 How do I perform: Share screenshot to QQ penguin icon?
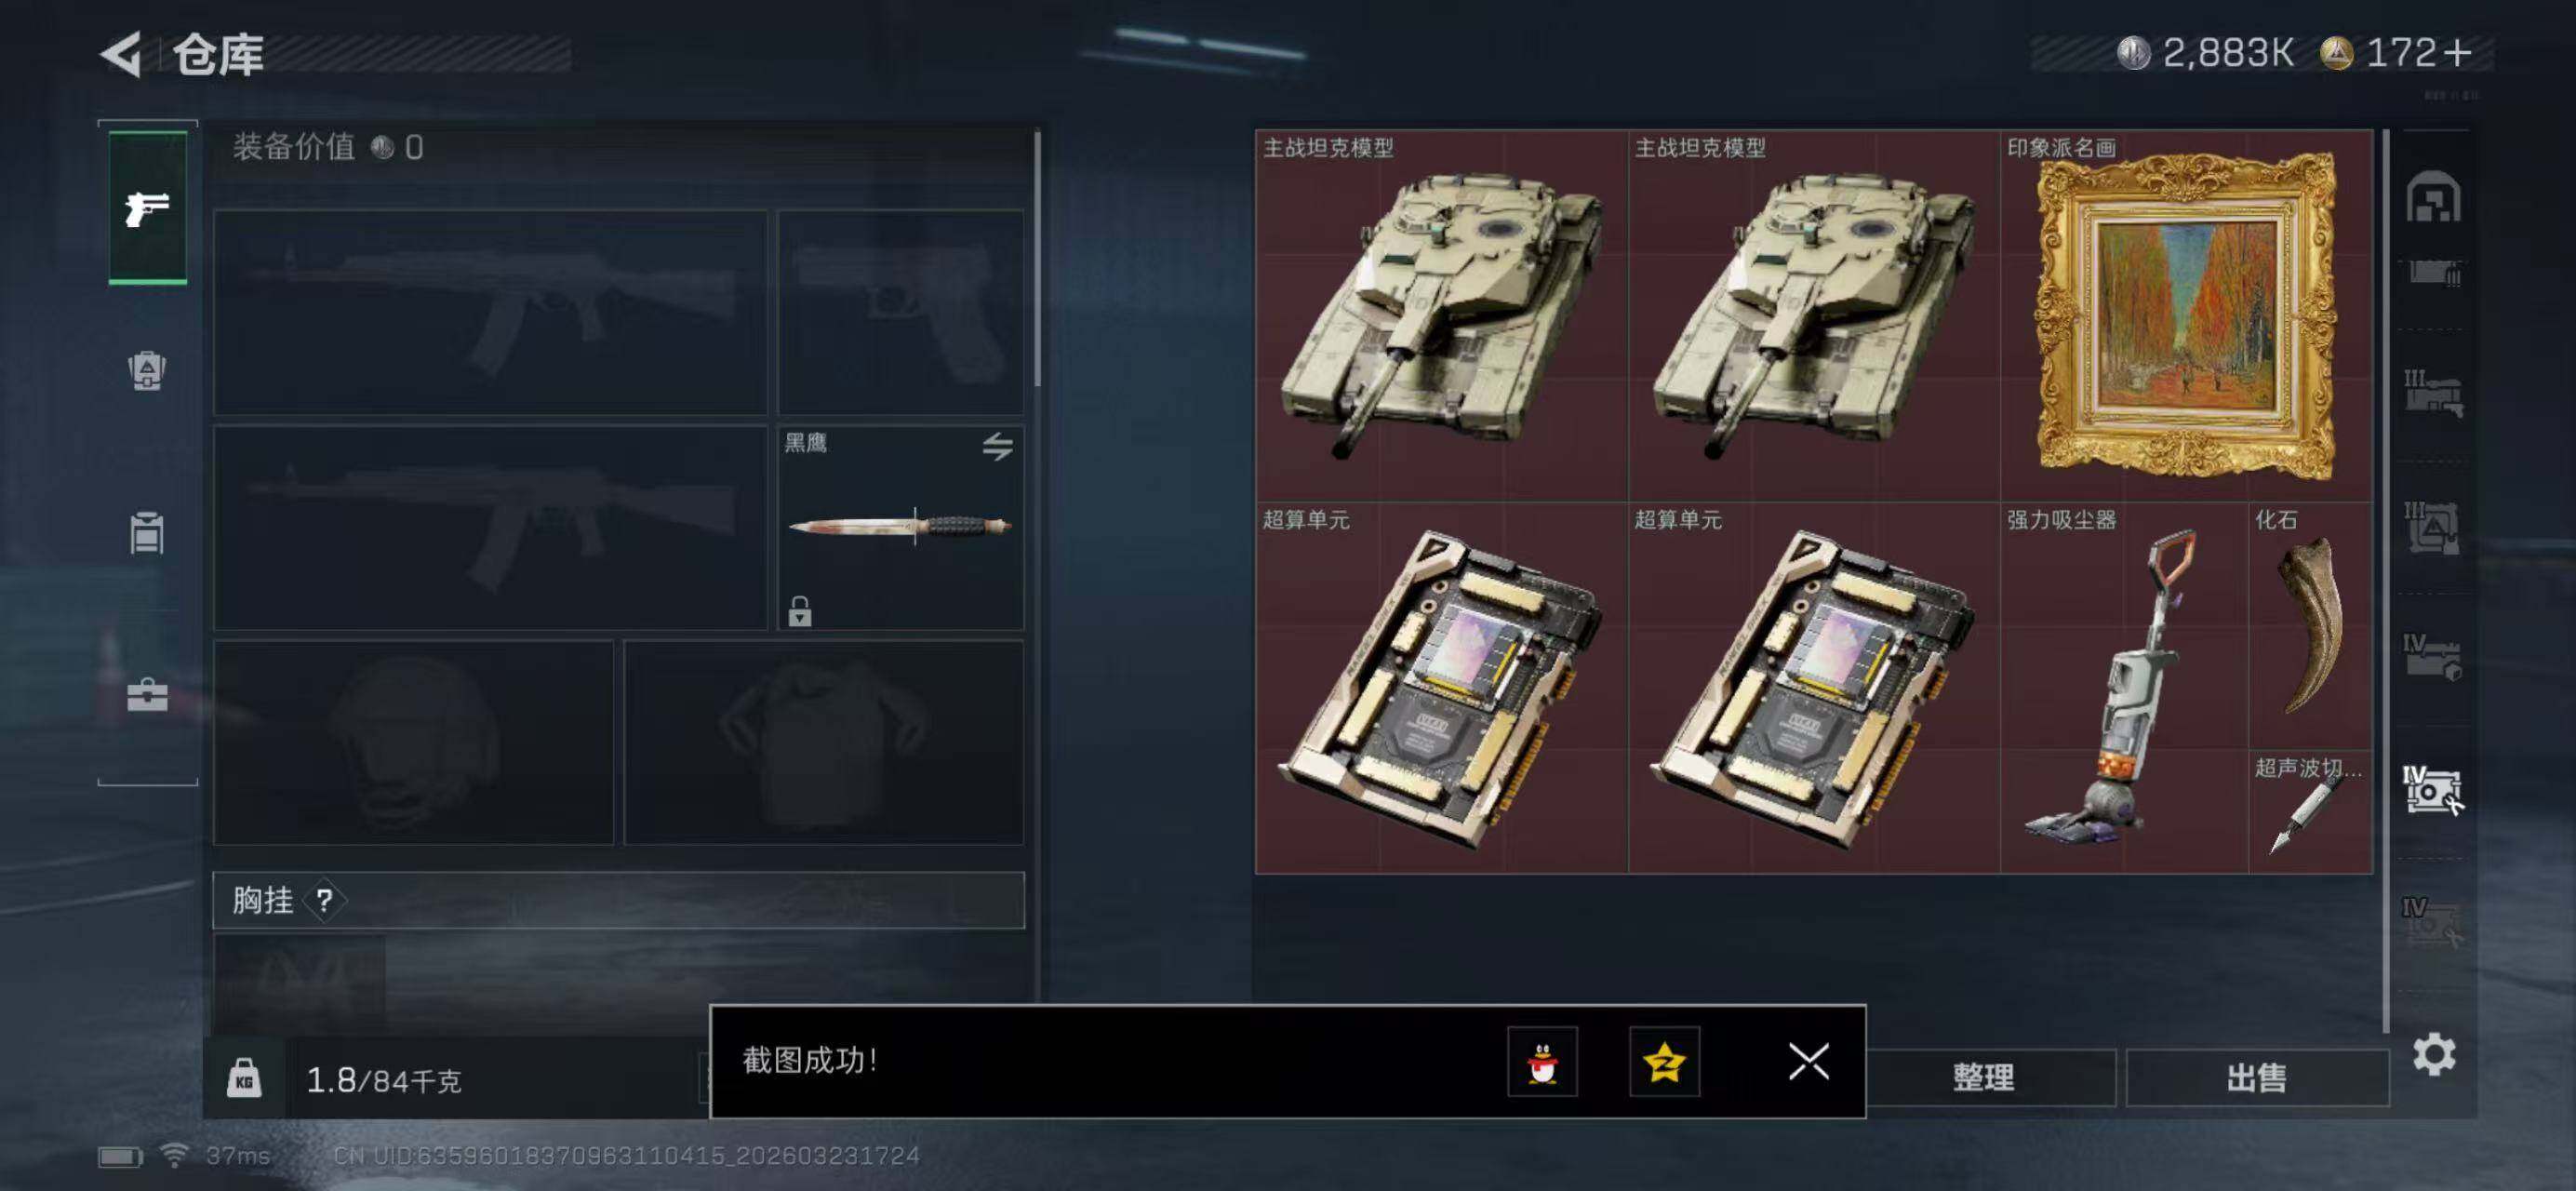tap(1542, 1061)
